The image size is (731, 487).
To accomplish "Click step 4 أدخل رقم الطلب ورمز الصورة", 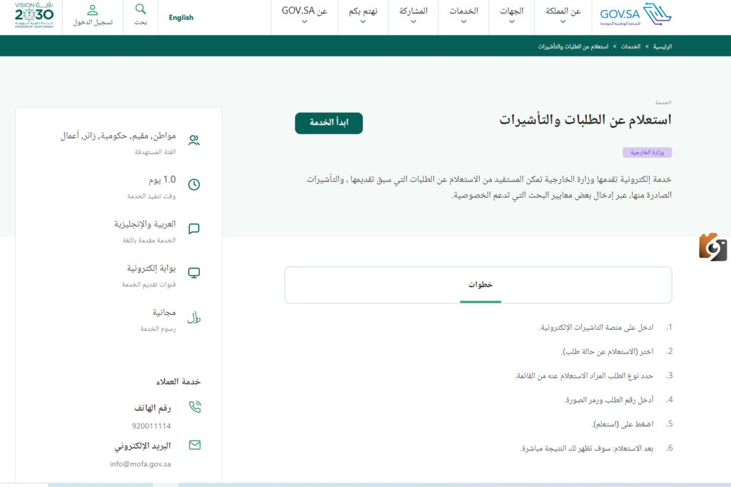I will (608, 400).
